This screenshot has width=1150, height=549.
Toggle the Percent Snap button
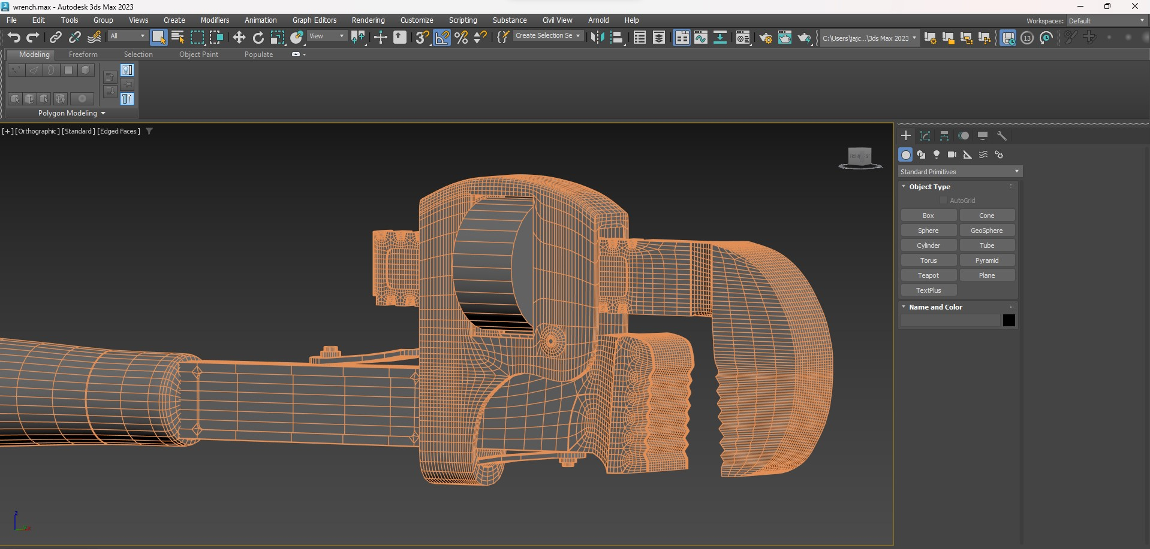[x=461, y=37]
